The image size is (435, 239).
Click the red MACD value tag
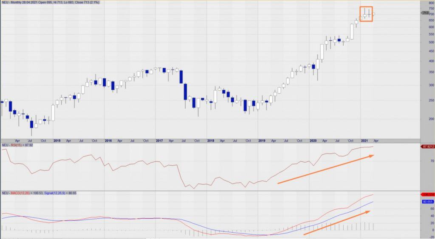point(427,195)
